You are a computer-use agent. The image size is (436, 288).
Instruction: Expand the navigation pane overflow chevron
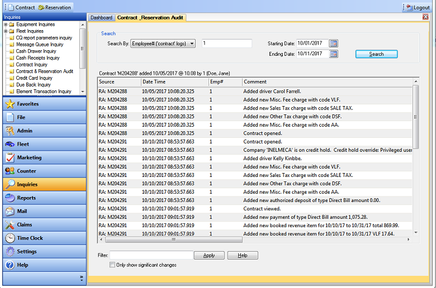click(x=82, y=278)
